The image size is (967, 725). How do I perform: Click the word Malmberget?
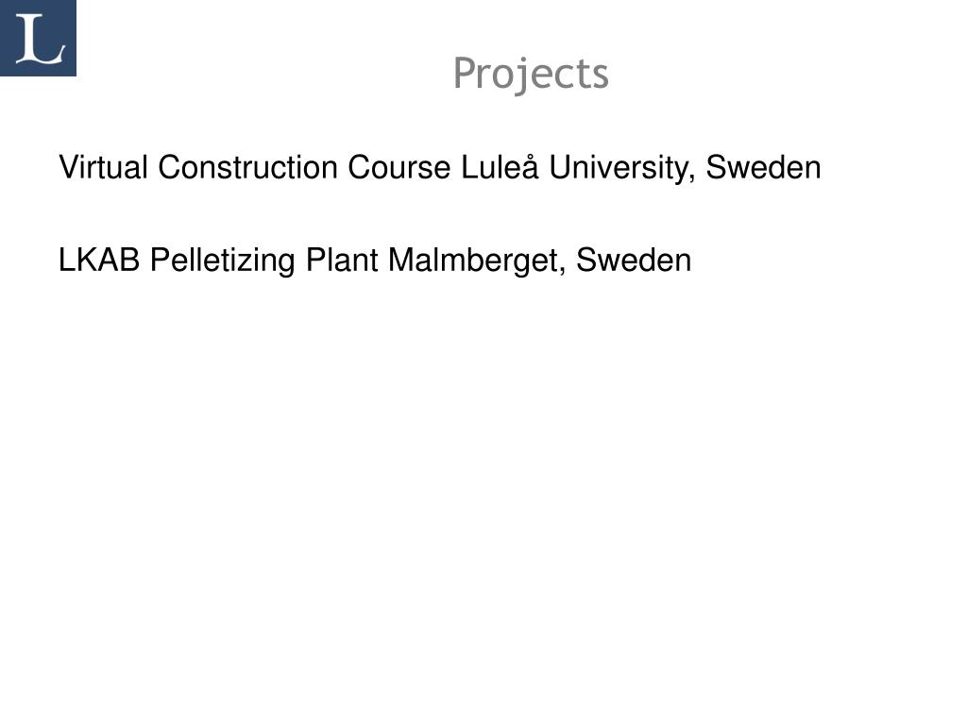coord(474,261)
